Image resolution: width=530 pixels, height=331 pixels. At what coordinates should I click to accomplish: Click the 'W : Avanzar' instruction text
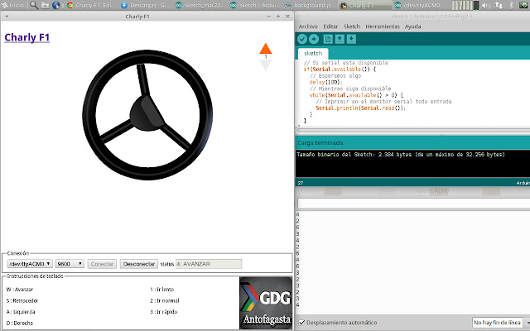pos(20,290)
